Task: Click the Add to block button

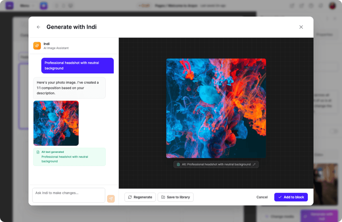Action: point(291,197)
